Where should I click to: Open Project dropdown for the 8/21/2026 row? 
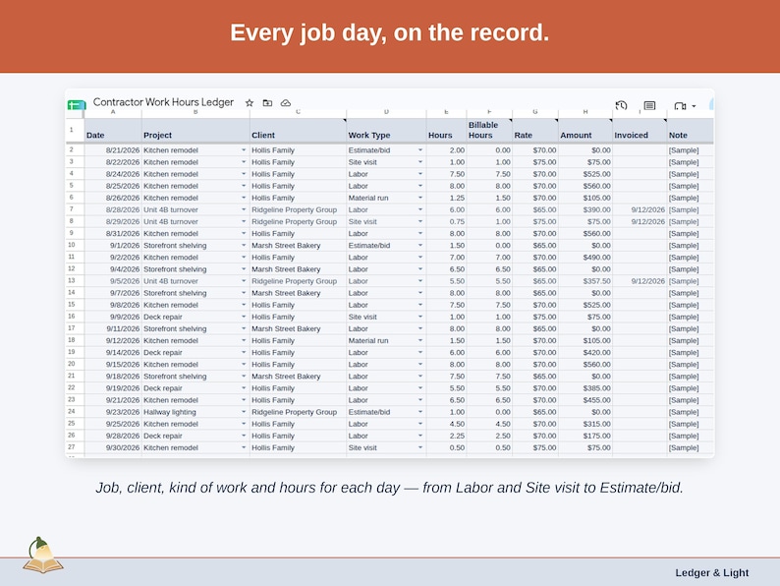244,149
